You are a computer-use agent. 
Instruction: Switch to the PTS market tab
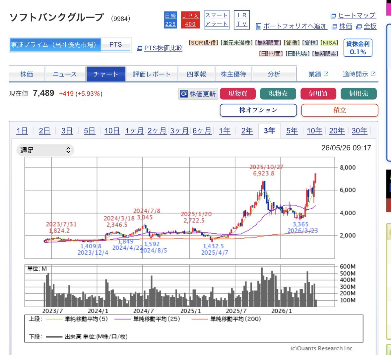click(x=116, y=45)
